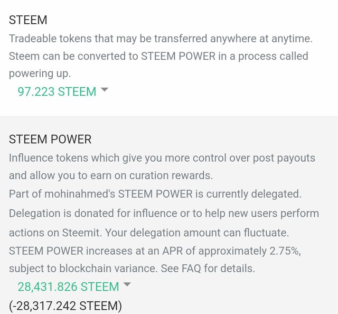Click the "Influence tokens" description line
Viewport: 338px width, 314px height.
coord(162,158)
